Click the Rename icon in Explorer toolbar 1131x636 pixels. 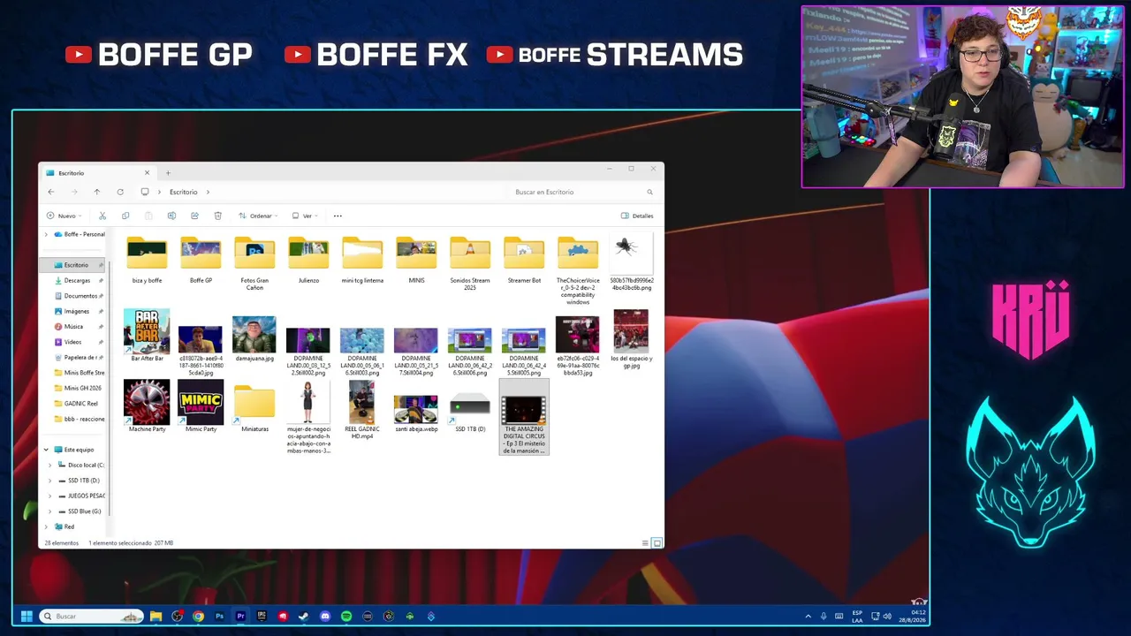point(171,216)
